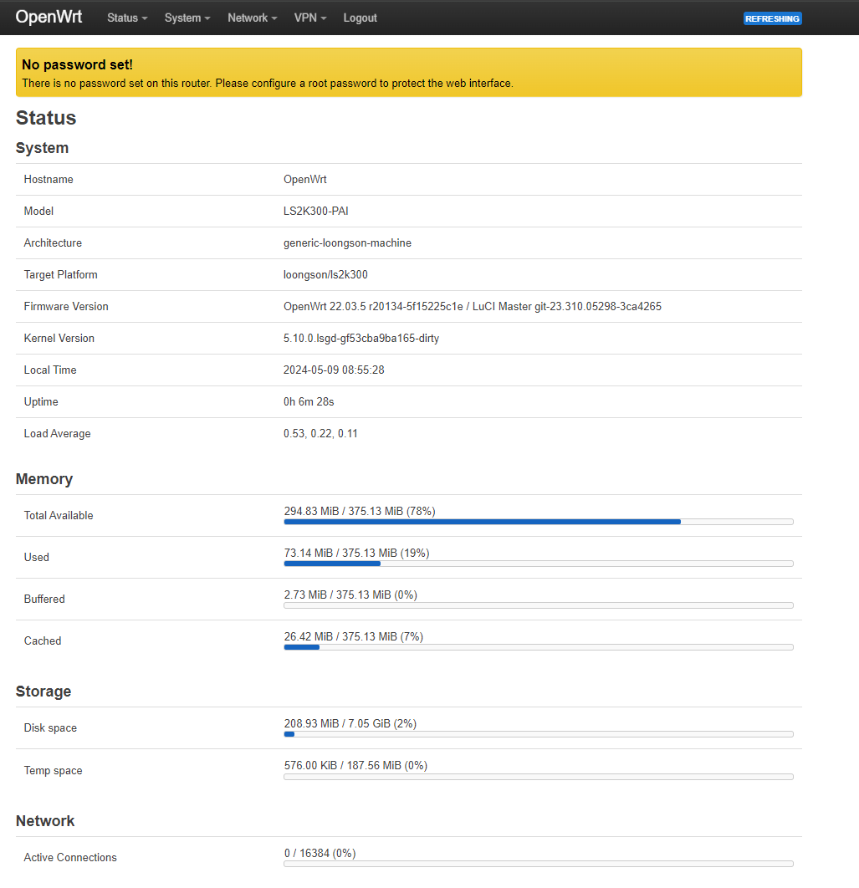Click the Active Connections progress bar
Image resolution: width=859 pixels, height=888 pixels.
538,864
